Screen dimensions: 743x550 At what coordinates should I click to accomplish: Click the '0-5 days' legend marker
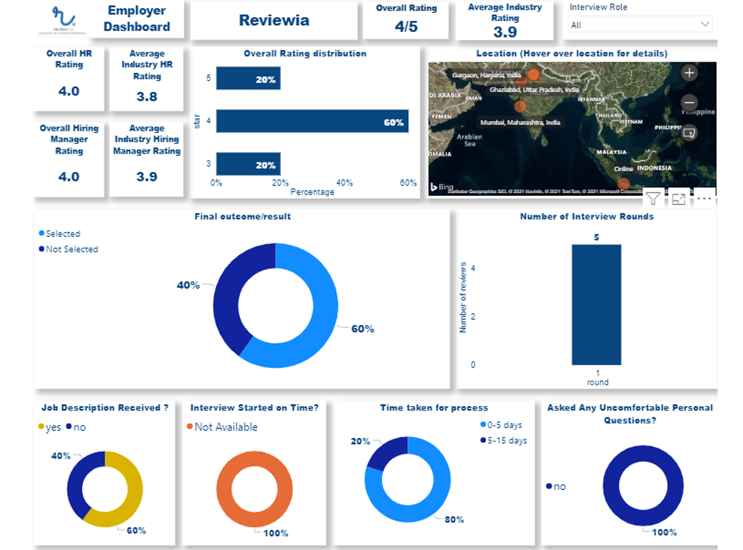click(x=483, y=425)
